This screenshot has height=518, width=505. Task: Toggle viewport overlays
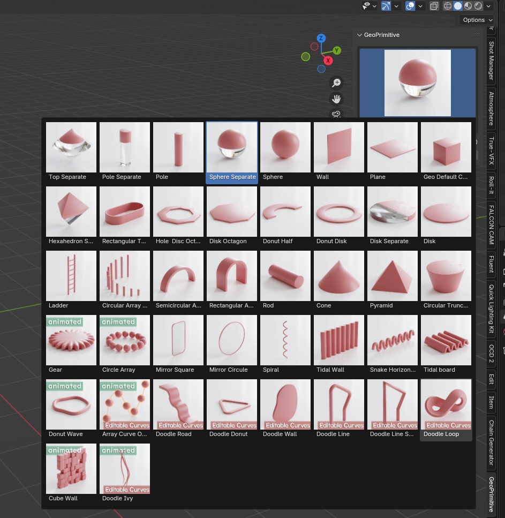(x=410, y=6)
